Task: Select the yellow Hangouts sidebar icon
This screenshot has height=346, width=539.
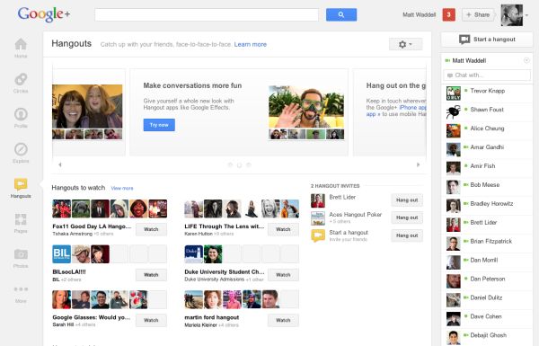Action: coord(21,185)
